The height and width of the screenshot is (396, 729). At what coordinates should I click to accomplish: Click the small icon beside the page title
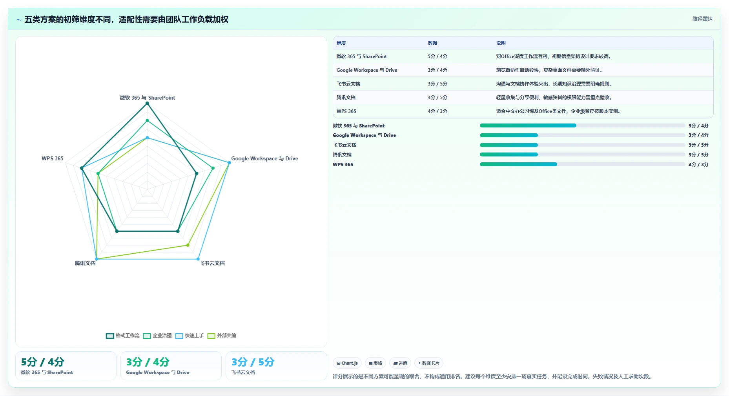tap(18, 20)
